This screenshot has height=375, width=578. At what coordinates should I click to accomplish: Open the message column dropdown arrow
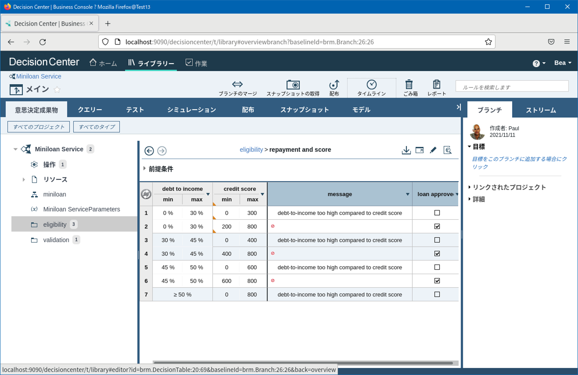pyautogui.click(x=408, y=194)
